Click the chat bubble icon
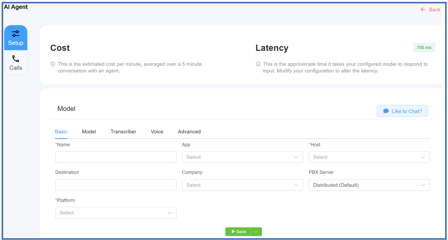448x240 pixels. [x=386, y=111]
